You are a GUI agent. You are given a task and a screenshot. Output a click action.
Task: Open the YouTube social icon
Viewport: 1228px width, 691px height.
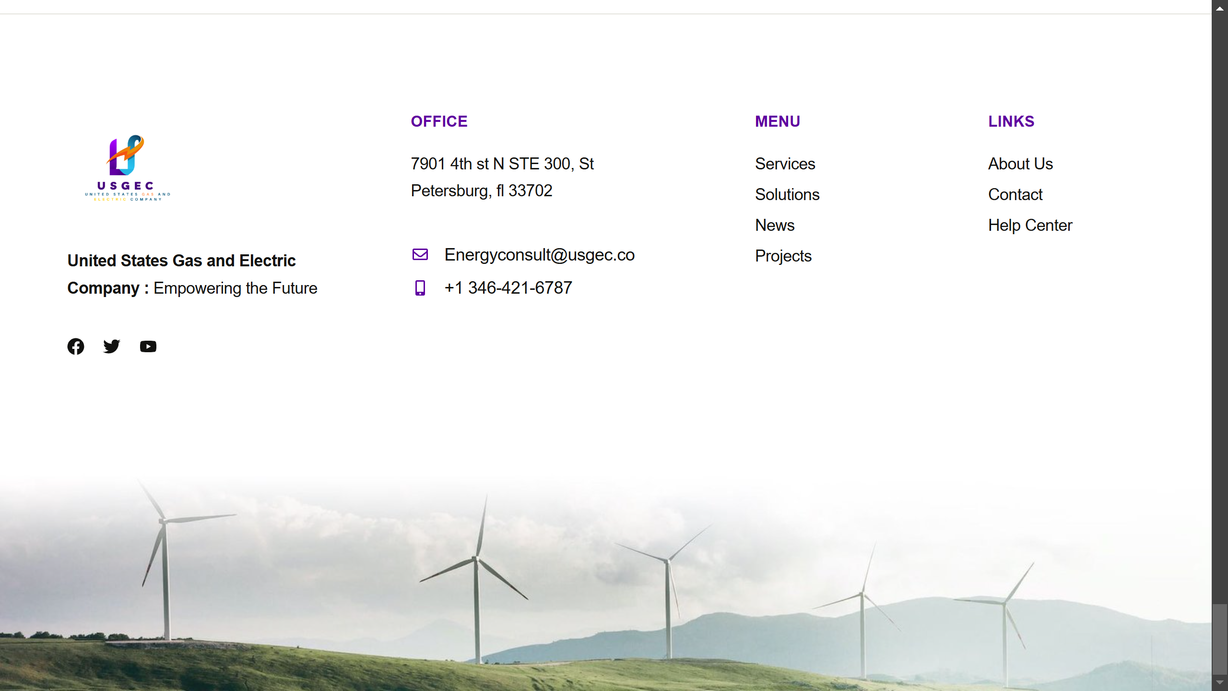(x=148, y=346)
